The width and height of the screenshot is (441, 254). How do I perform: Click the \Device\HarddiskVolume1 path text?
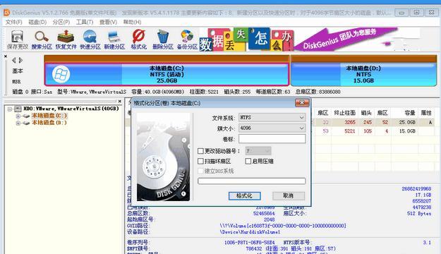point(250,232)
